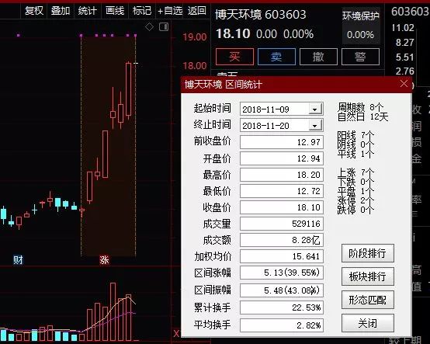Click the stock title 博天环境 603603

tap(261, 14)
